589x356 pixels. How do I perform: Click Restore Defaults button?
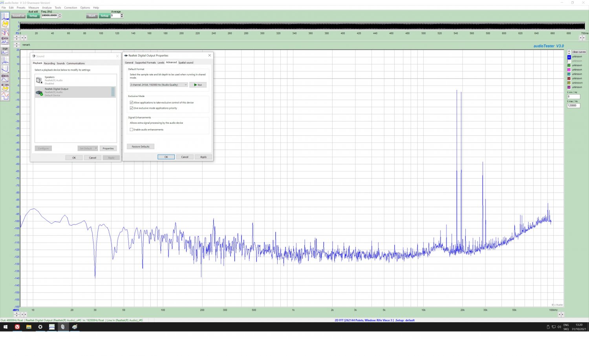click(x=141, y=146)
